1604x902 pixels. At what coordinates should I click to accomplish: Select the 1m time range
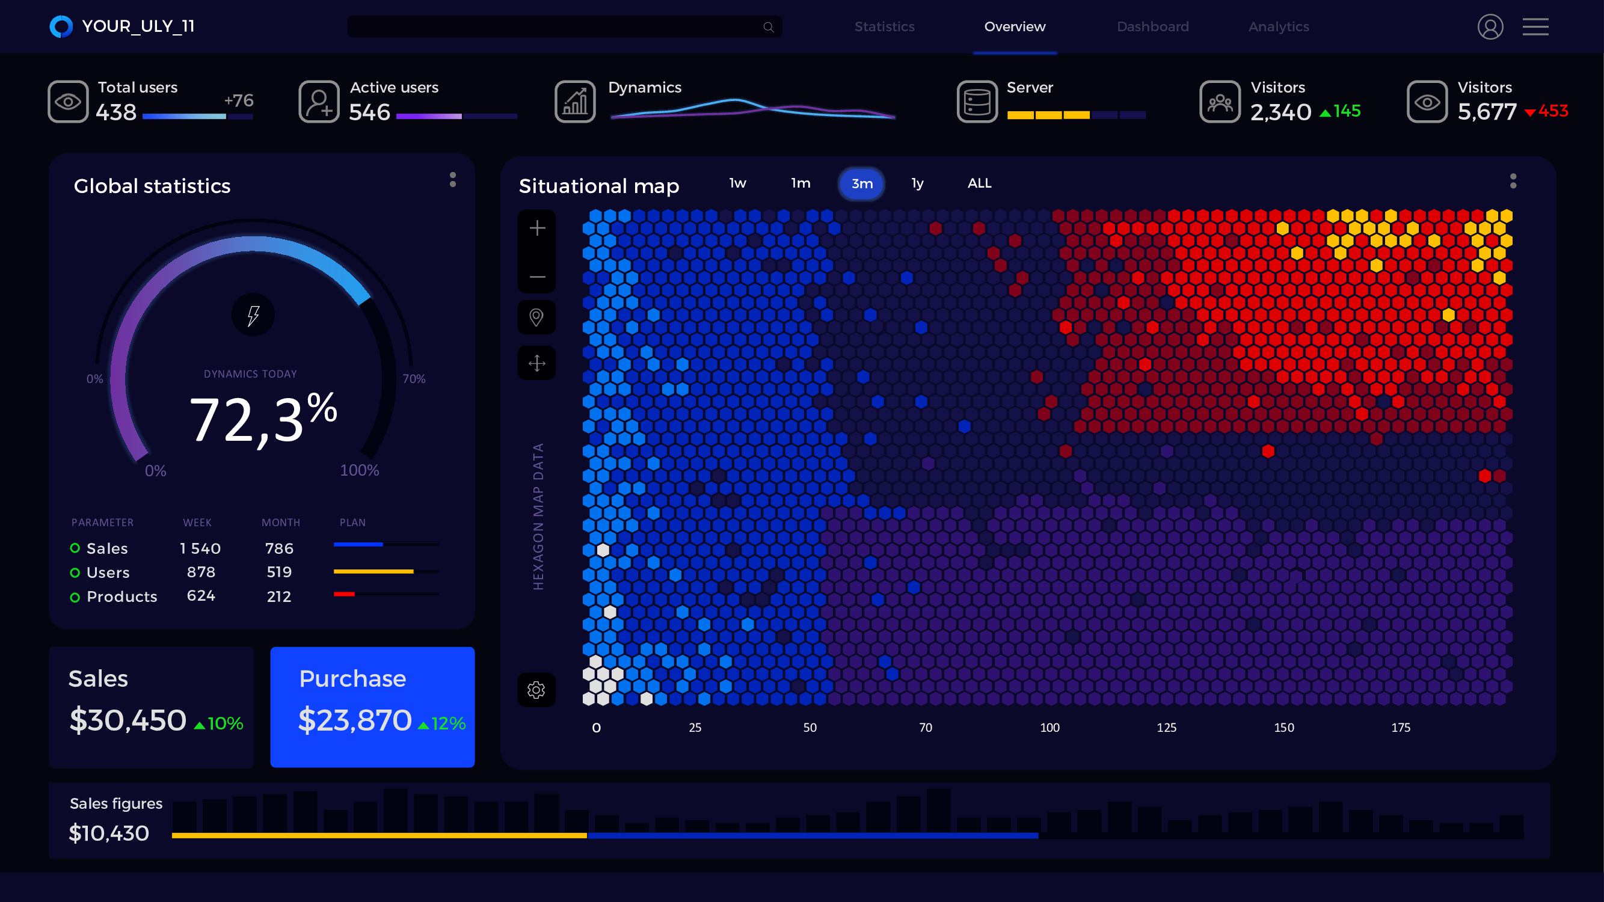point(800,183)
